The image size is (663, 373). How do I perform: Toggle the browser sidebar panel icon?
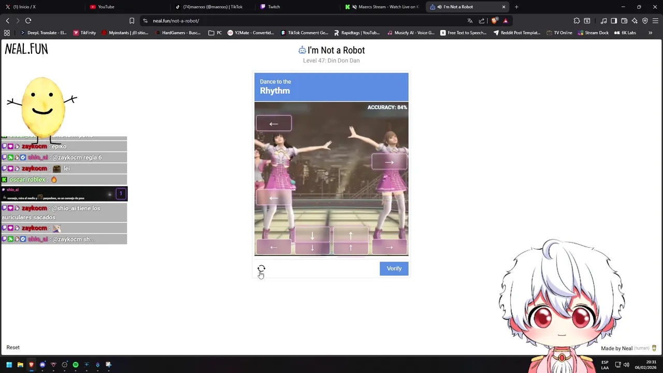pos(614,21)
